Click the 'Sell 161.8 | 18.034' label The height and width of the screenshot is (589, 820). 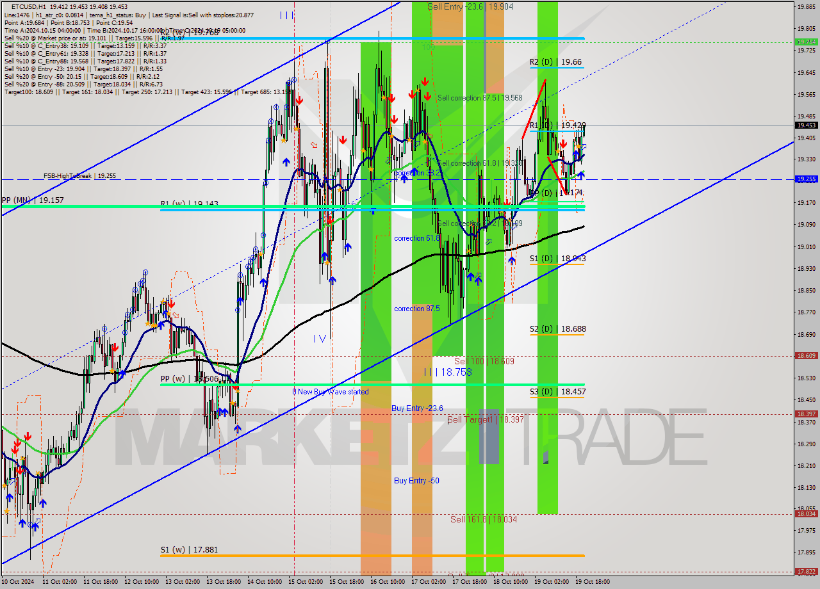coord(484,520)
